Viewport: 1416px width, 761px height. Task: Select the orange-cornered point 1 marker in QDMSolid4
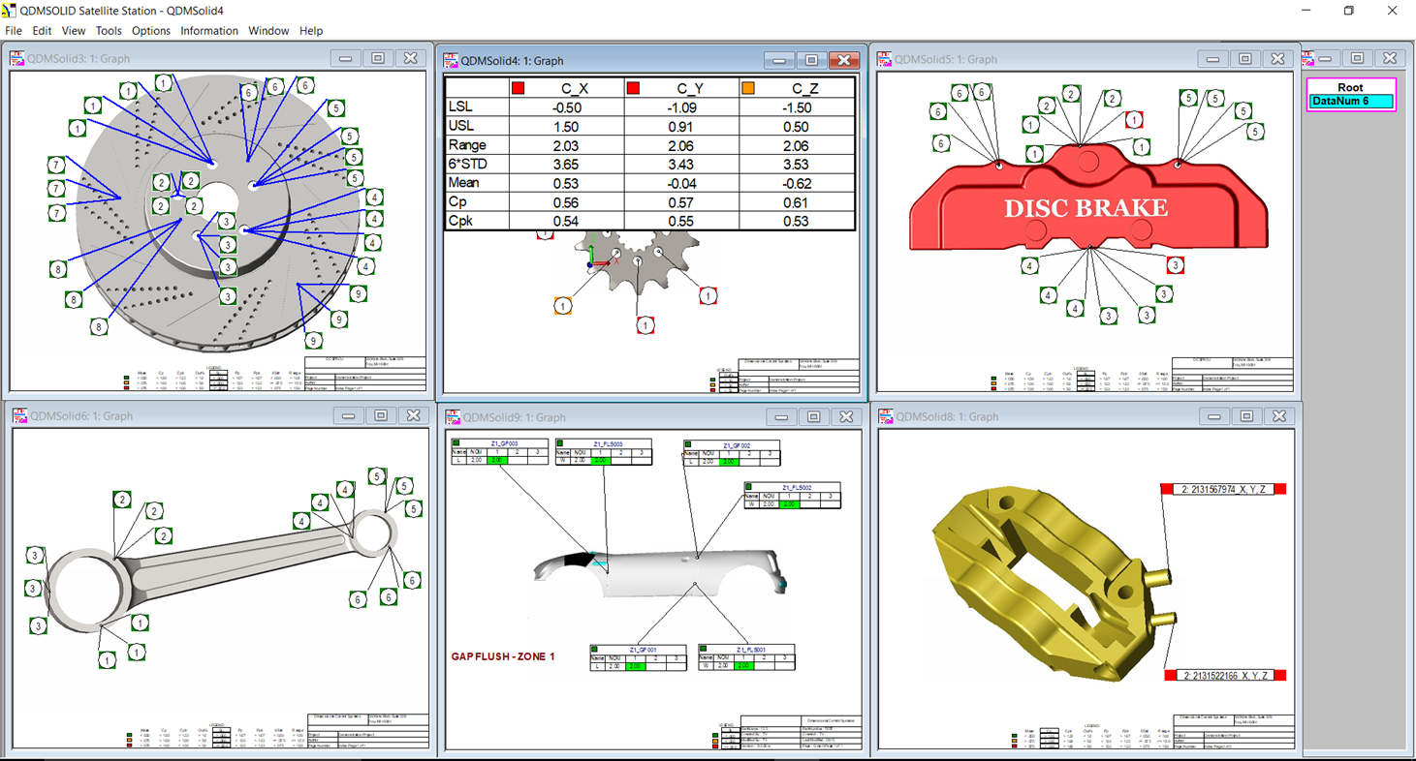click(563, 306)
